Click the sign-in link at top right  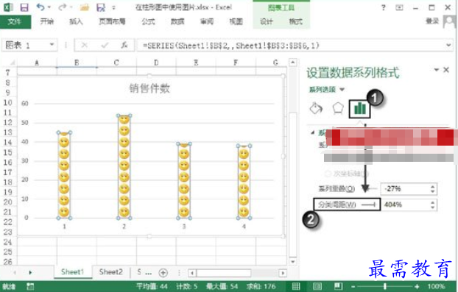click(x=432, y=21)
